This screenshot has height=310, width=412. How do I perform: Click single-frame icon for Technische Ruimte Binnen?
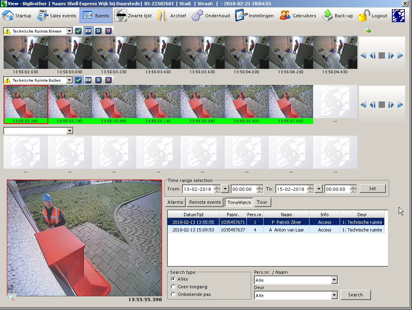tap(98, 31)
